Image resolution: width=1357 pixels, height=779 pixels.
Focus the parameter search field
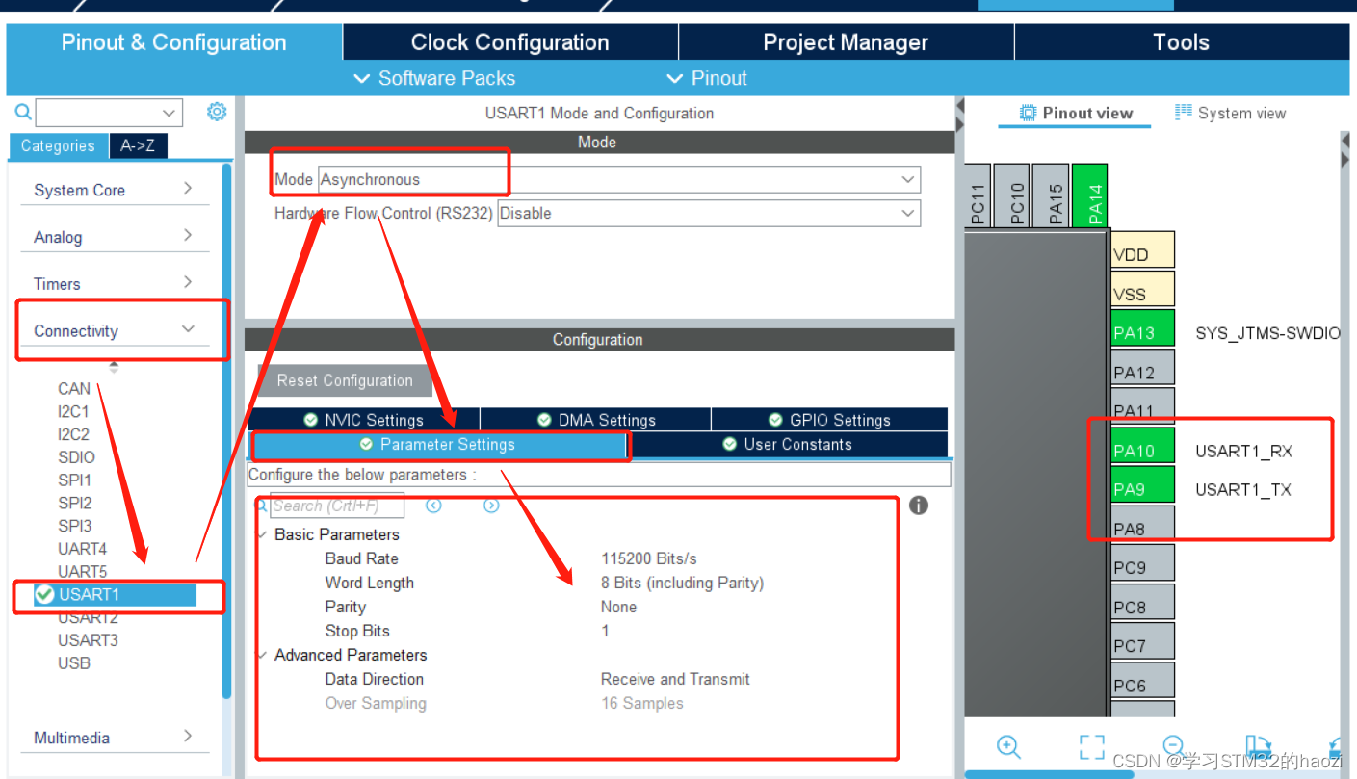(336, 506)
